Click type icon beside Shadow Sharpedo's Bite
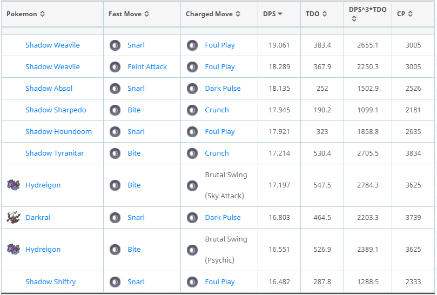 click(115, 110)
